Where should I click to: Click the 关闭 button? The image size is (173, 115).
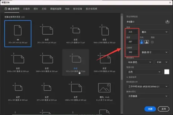click(x=164, y=109)
